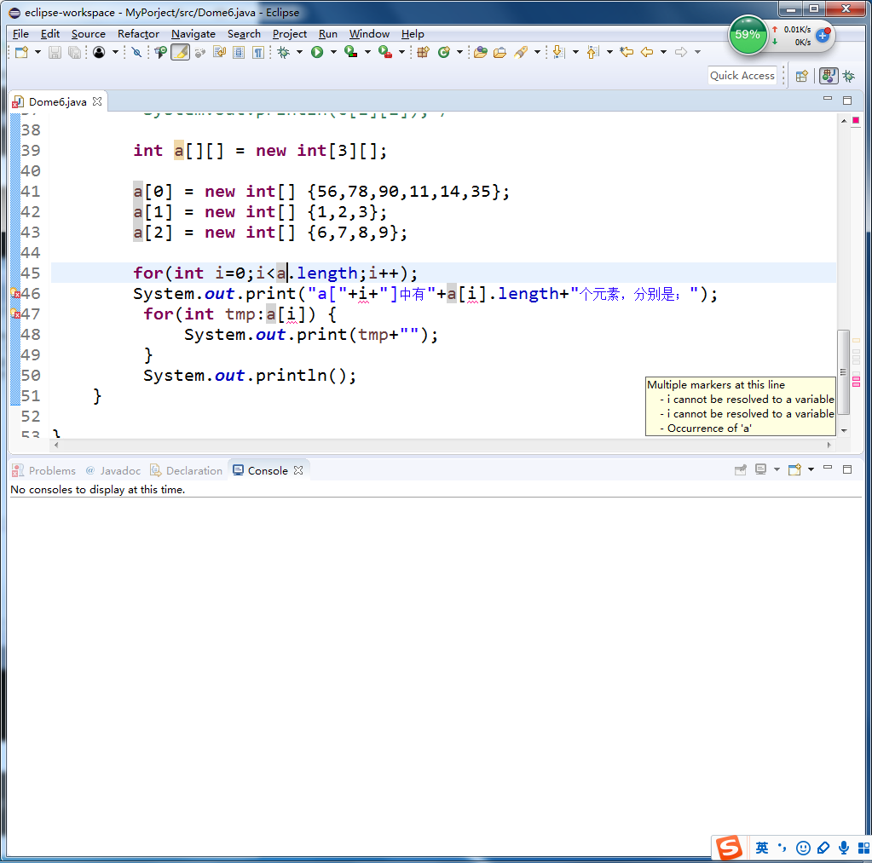The image size is (872, 863).
Task: Toggle Skip All Breakpoints
Action: 136,52
